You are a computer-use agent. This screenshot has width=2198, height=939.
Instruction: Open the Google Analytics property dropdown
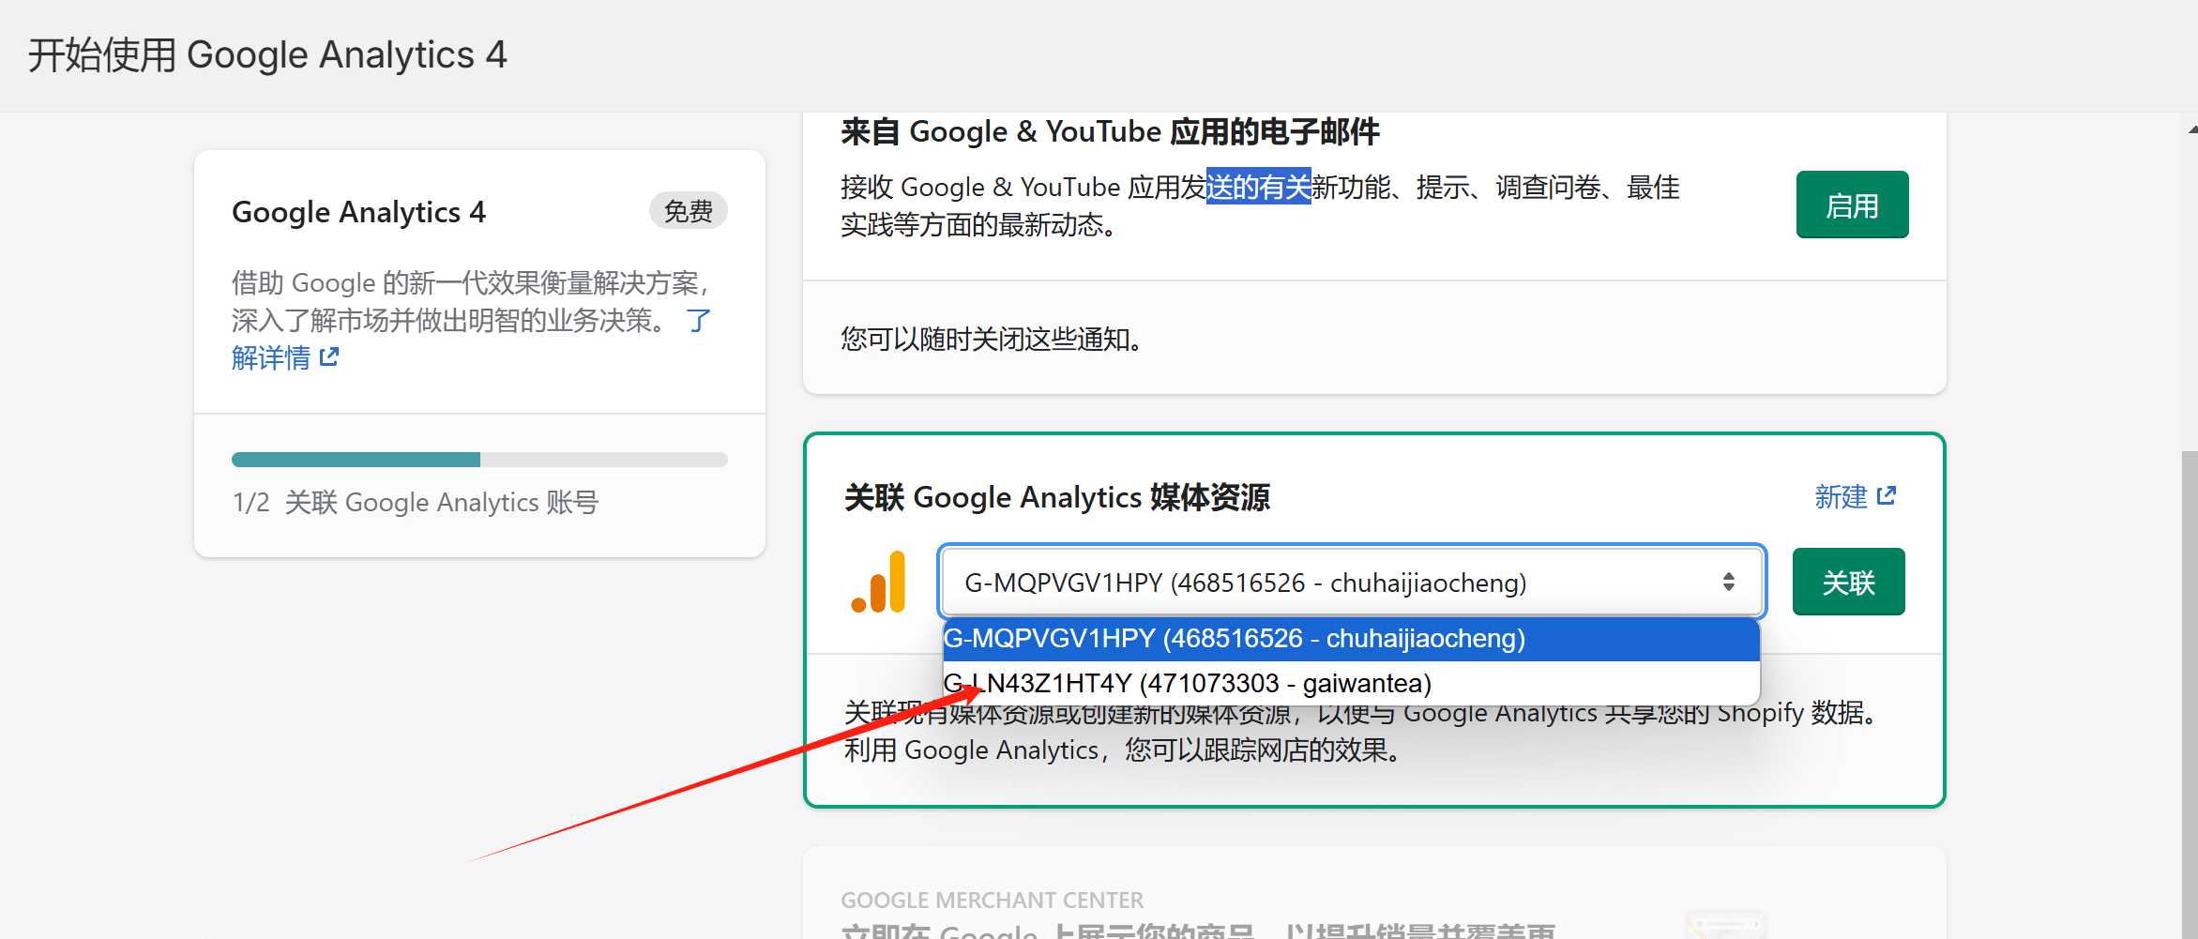pos(1351,582)
